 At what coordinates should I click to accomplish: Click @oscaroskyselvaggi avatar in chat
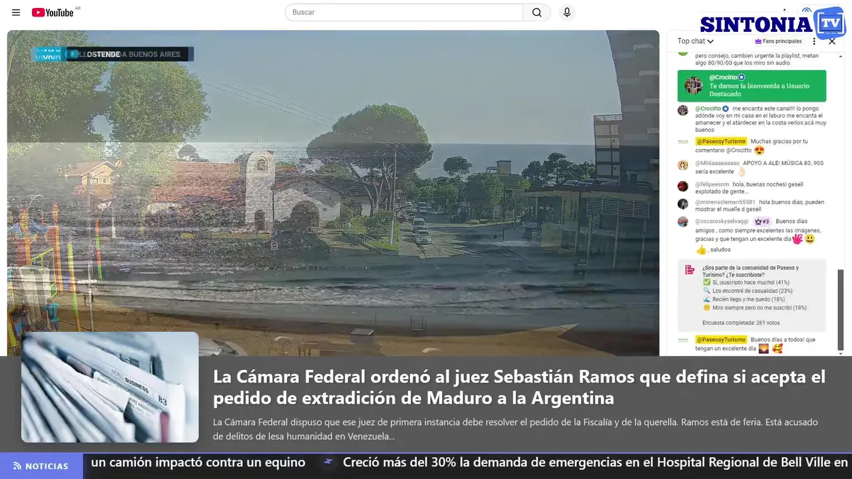pyautogui.click(x=683, y=222)
